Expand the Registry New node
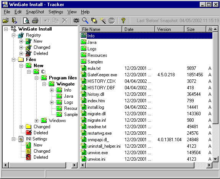The image size is (220, 179). point(21,41)
